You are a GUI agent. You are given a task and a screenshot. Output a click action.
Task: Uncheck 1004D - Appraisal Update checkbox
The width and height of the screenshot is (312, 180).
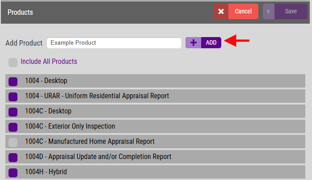(13, 158)
